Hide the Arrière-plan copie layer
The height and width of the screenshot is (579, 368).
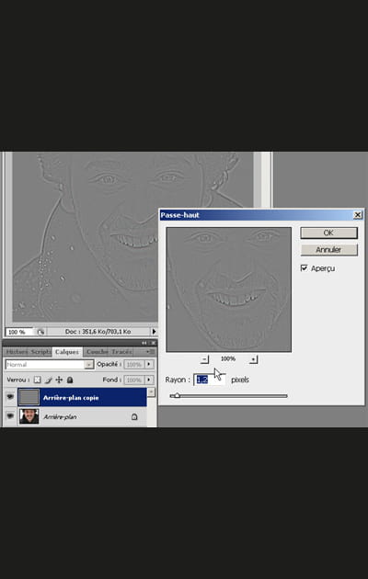click(x=10, y=397)
